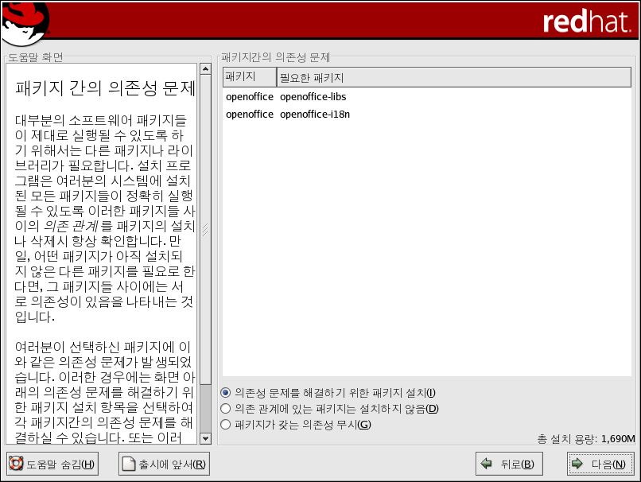Select 의존 관계에 있는 패키지는 설치하지 않음 option
Screen dimensions: 641x482
point(226,408)
